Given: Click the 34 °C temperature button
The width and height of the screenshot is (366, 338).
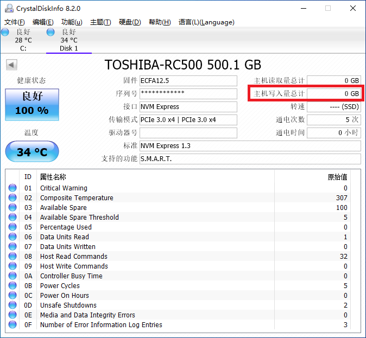Looking at the screenshot, I should coord(32,151).
